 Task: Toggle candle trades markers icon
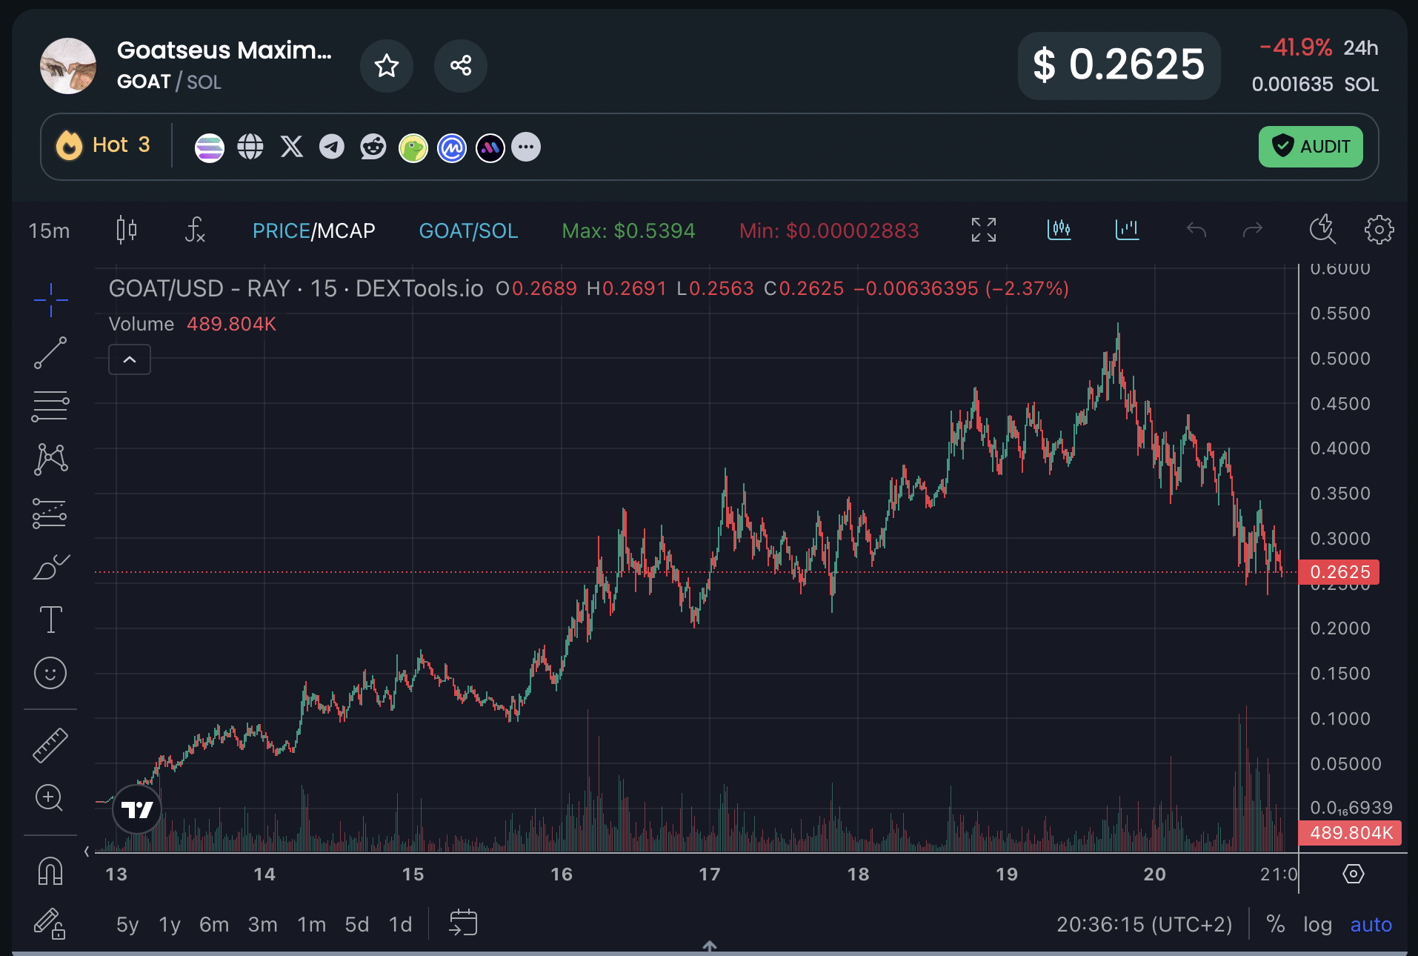[1059, 230]
